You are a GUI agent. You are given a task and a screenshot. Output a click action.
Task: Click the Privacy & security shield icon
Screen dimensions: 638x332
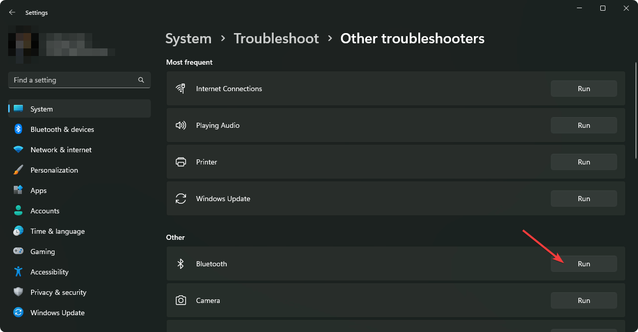tap(18, 292)
